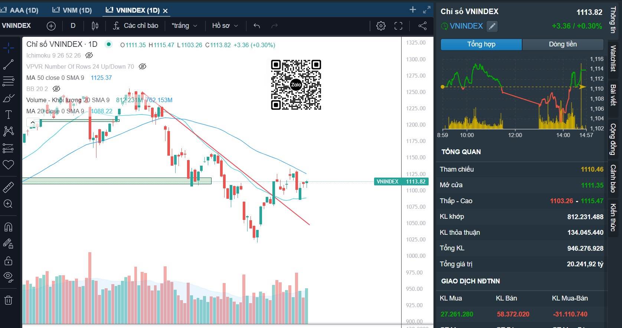Open the candlestick chart style selector

95,26
